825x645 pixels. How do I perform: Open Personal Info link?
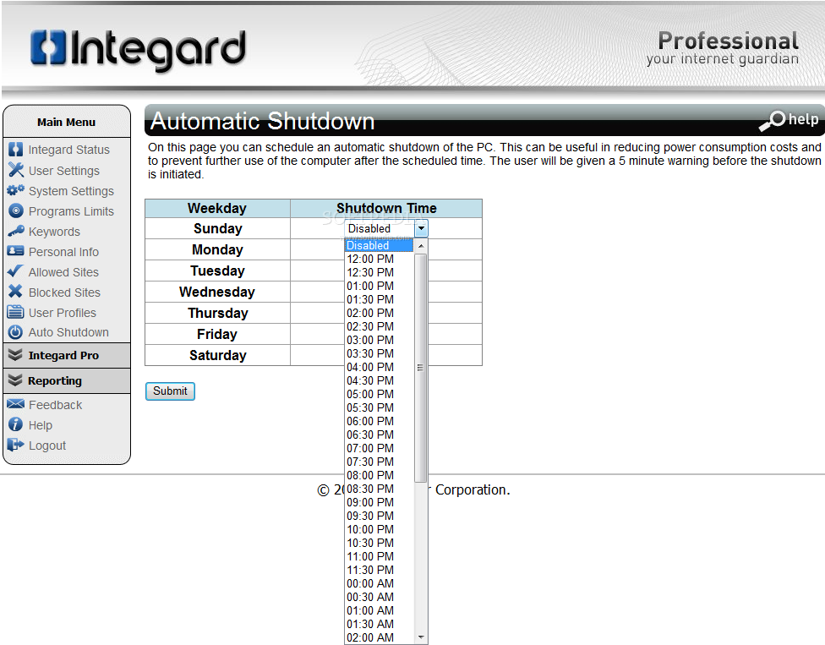point(63,252)
